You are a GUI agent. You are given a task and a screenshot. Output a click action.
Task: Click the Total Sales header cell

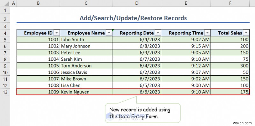230,33
